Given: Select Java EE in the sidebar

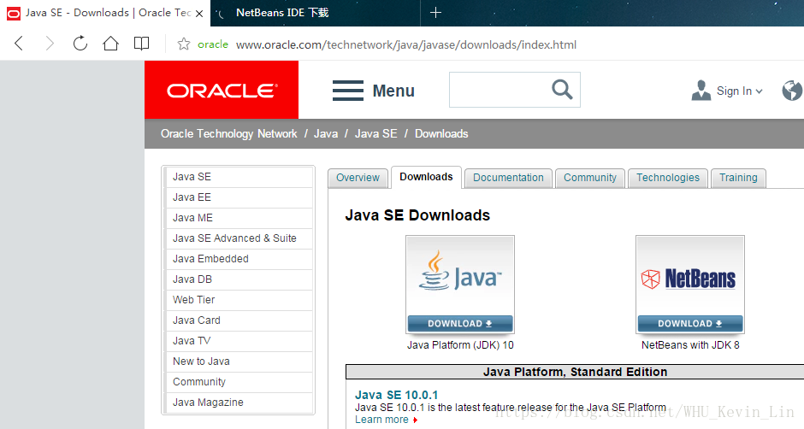Looking at the screenshot, I should 239,197.
